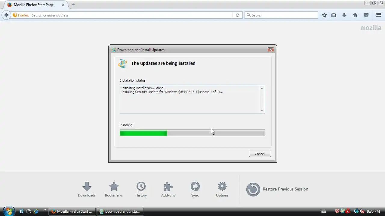Click the installing progress bar

192,133
